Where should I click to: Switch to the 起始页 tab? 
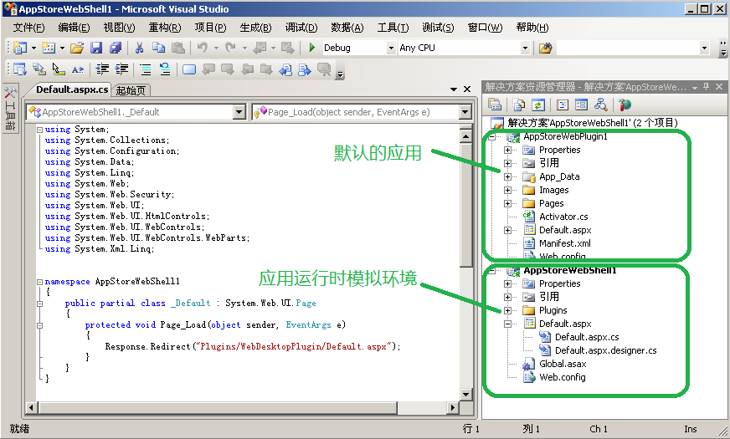point(131,90)
